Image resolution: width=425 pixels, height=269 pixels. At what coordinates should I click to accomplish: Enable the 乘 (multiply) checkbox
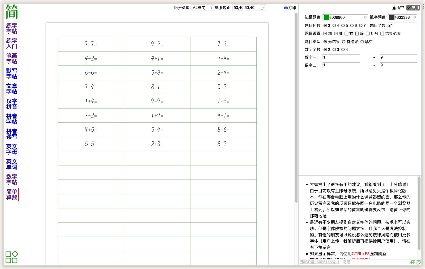(x=346, y=33)
